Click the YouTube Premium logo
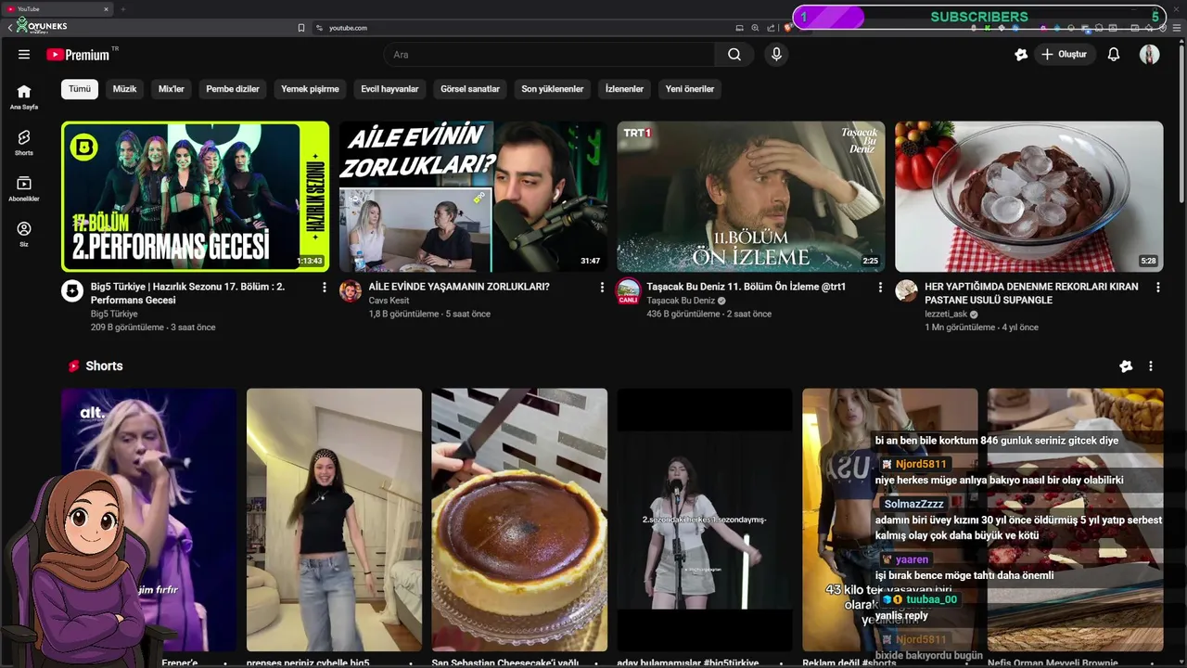This screenshot has width=1187, height=668. pos(80,55)
